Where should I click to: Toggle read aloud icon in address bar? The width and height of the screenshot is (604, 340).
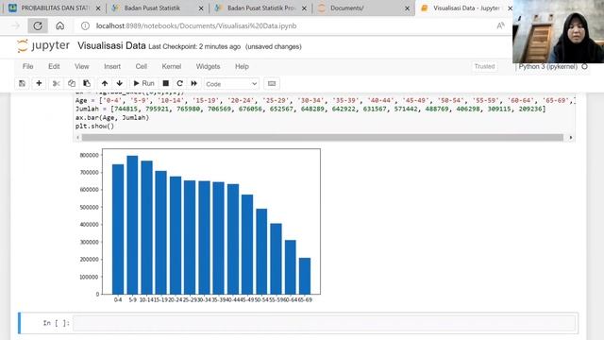coord(500,25)
